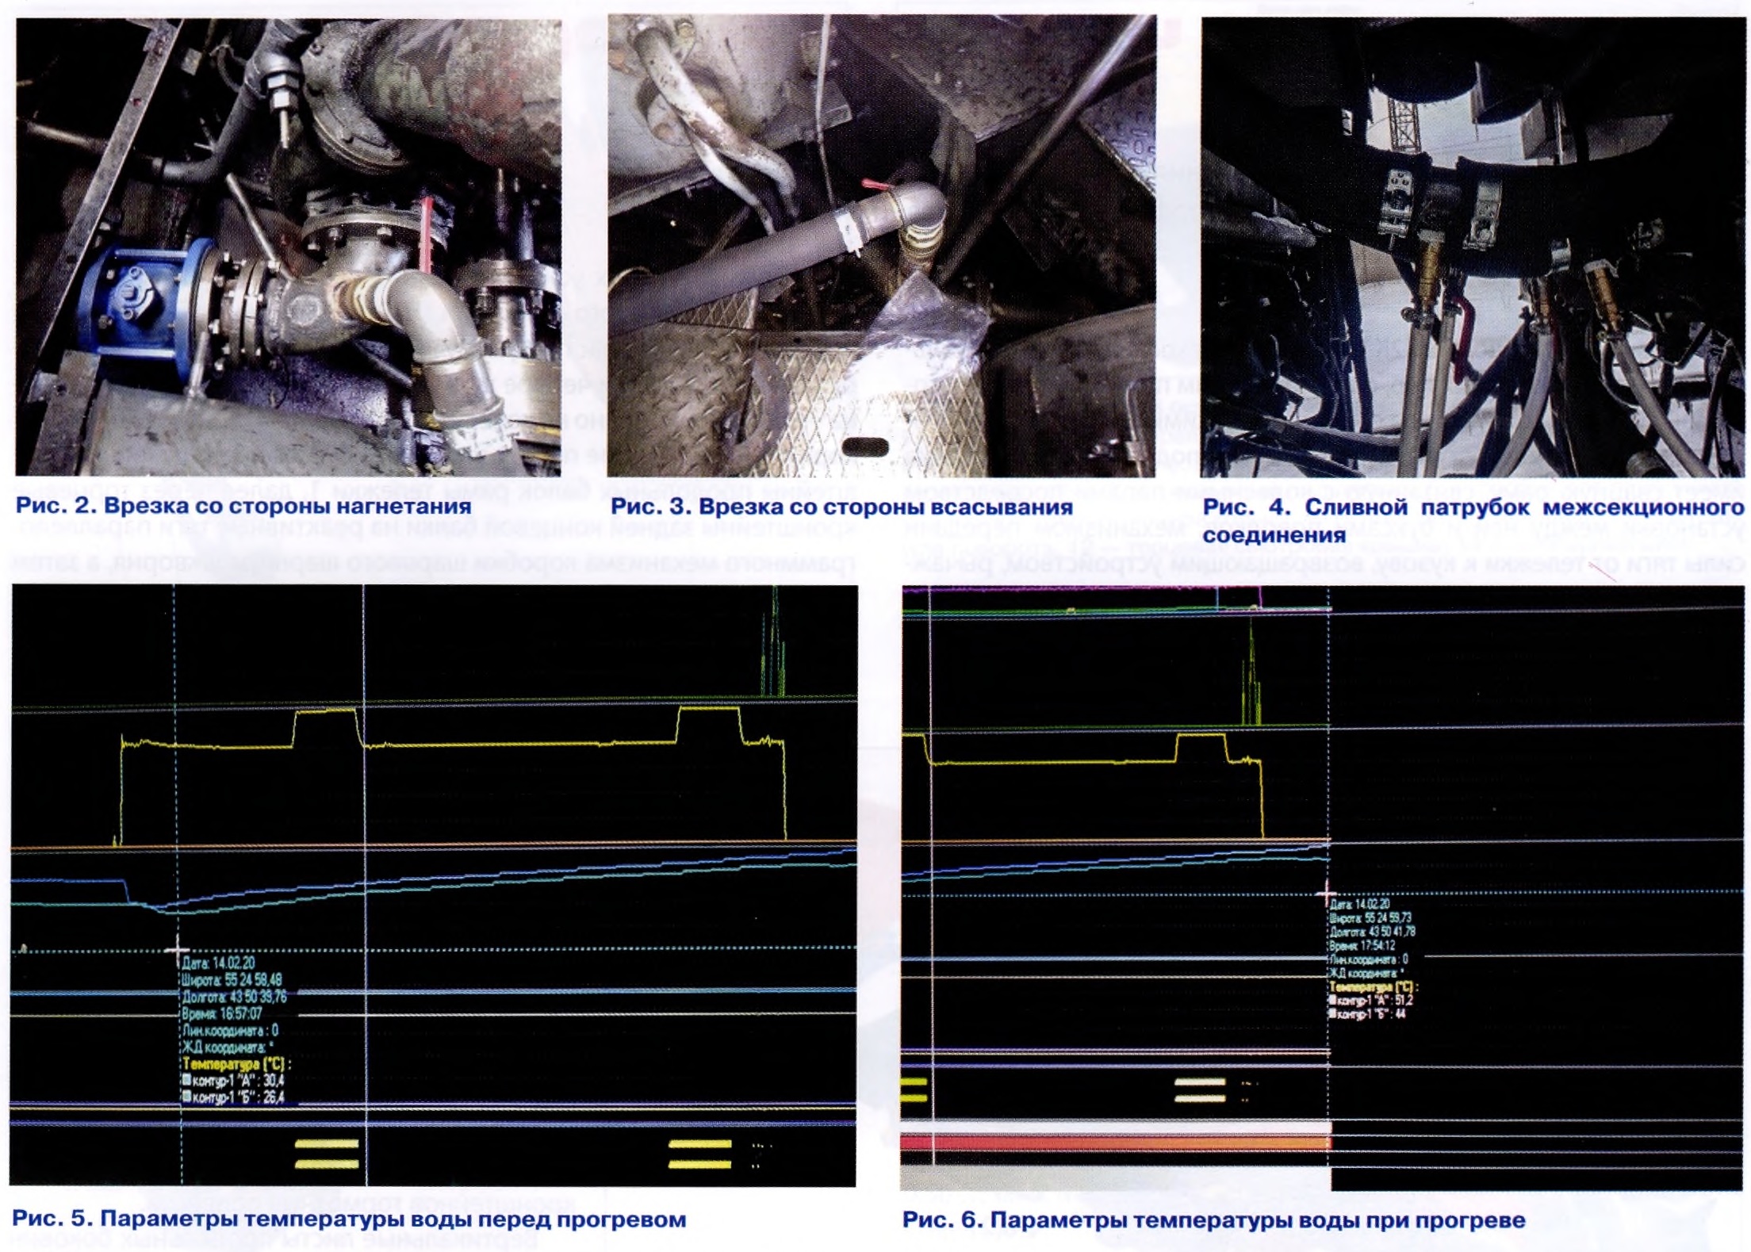The width and height of the screenshot is (1751, 1252).
Task: Click the контур-1 "А" 30,4 legend square
Action: pos(186,1080)
